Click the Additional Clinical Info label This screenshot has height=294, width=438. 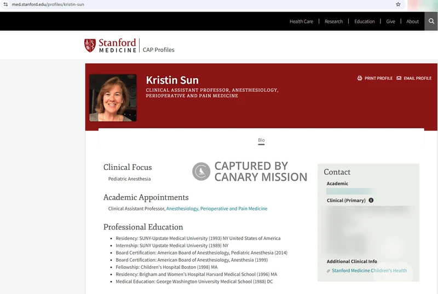point(351,261)
